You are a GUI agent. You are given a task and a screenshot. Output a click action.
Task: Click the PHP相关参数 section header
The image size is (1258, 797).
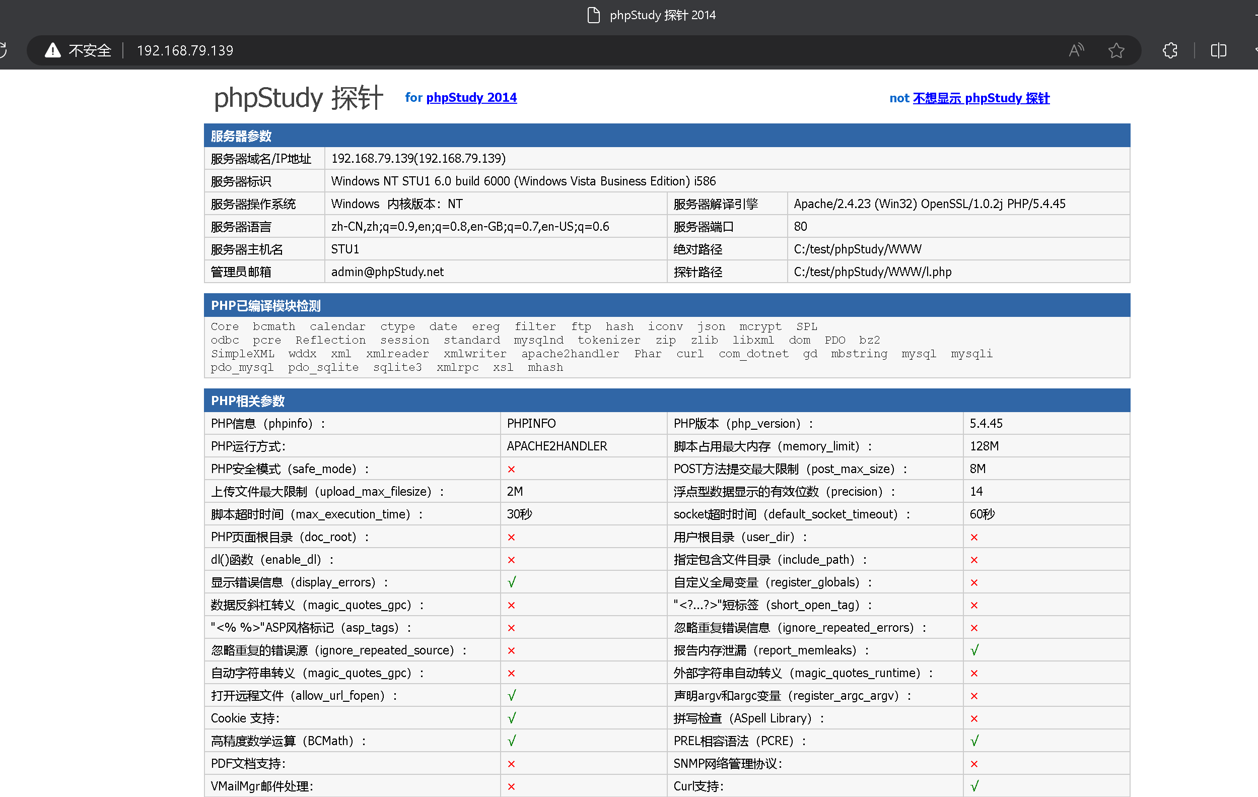click(x=248, y=401)
